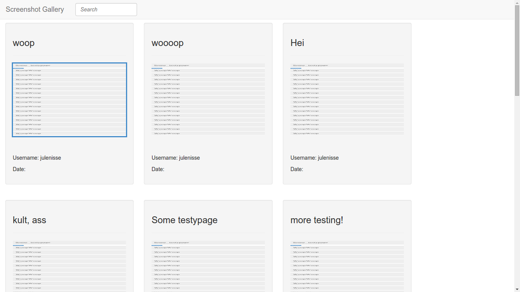Click the Hei card title

pyautogui.click(x=297, y=43)
